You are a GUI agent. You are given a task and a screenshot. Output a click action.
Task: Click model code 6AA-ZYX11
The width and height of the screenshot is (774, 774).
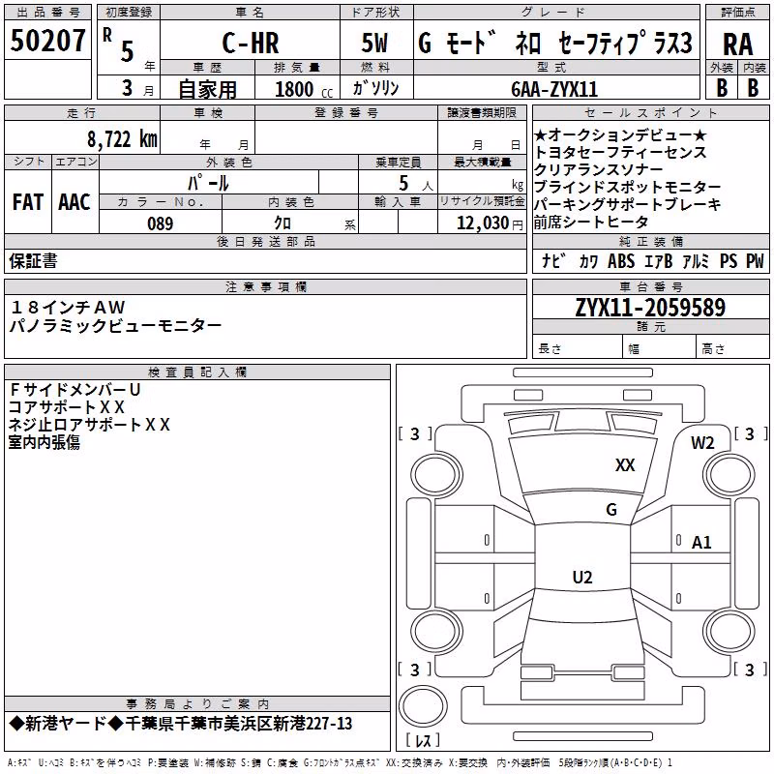point(554,89)
